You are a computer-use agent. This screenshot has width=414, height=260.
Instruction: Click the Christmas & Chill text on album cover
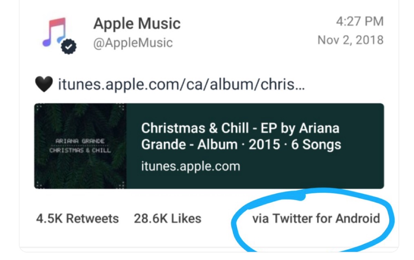[x=81, y=150]
